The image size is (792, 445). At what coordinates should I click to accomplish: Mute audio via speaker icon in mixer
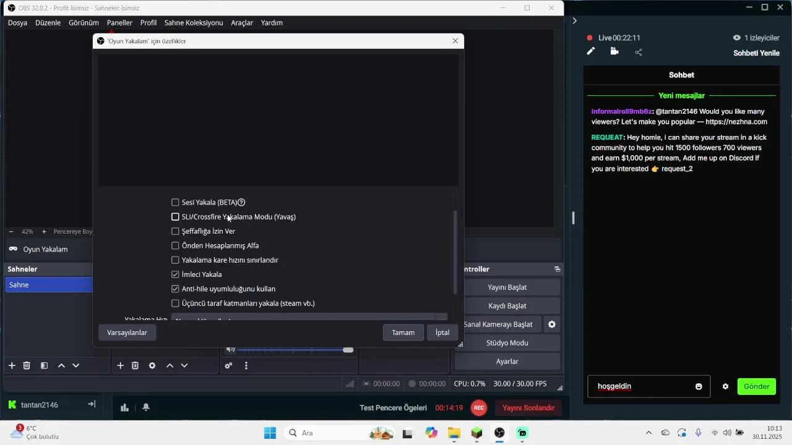point(231,350)
